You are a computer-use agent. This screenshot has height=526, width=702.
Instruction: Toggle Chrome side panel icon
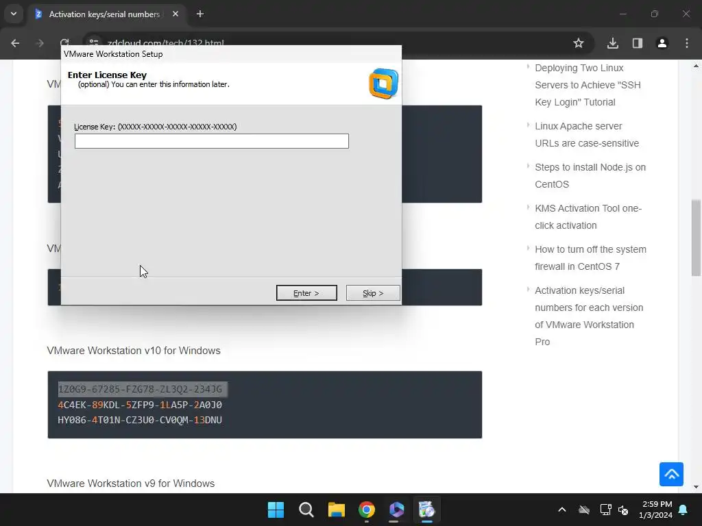click(x=638, y=43)
